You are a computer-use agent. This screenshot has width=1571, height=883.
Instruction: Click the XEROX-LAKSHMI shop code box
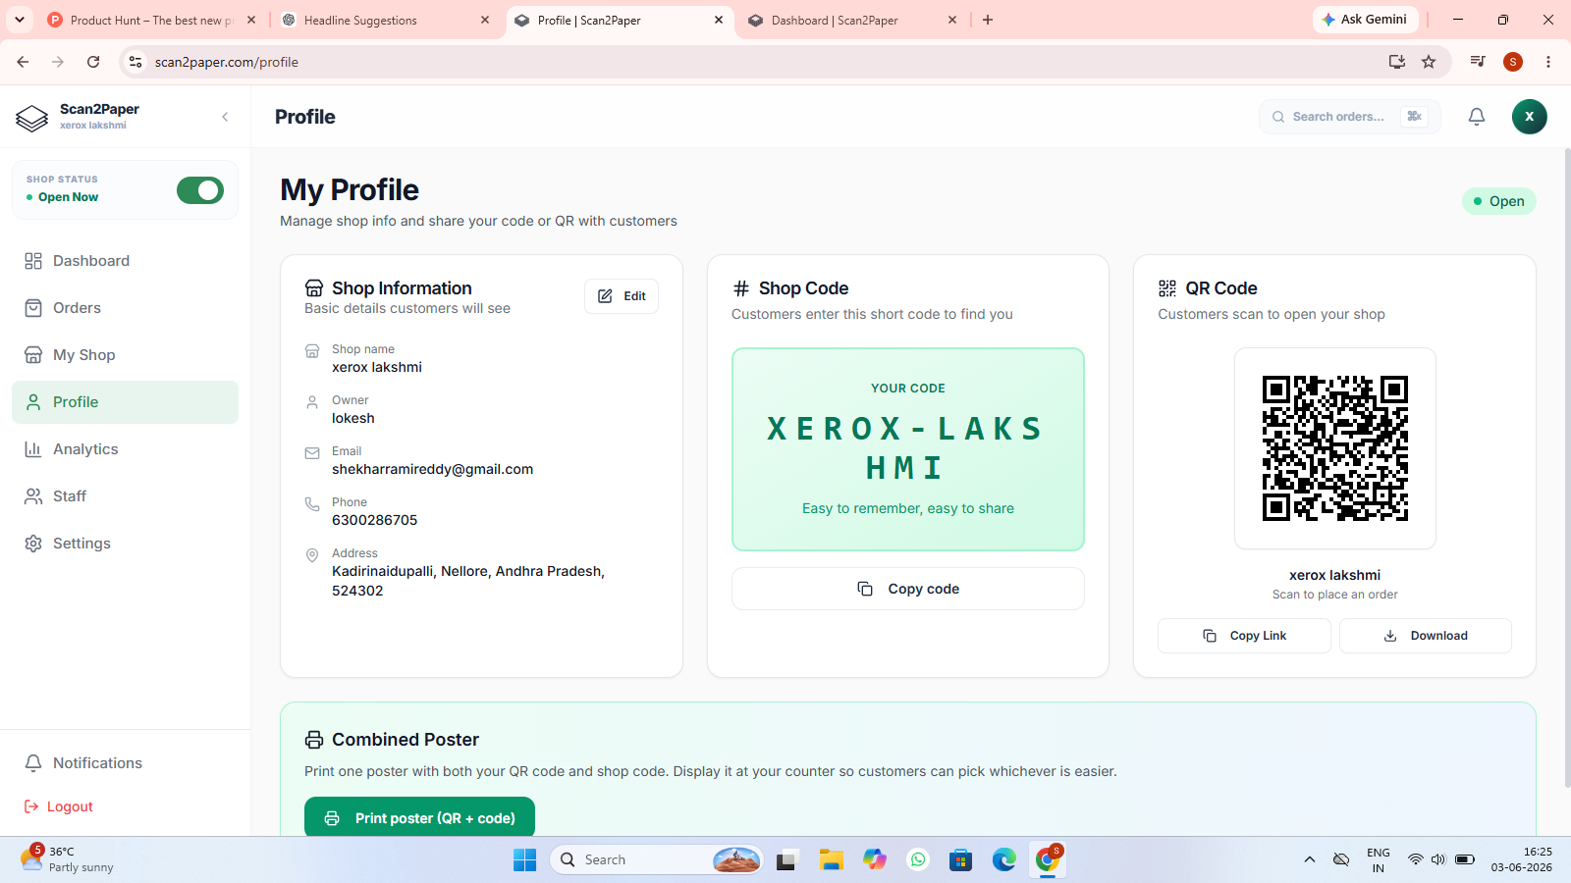[908, 449]
